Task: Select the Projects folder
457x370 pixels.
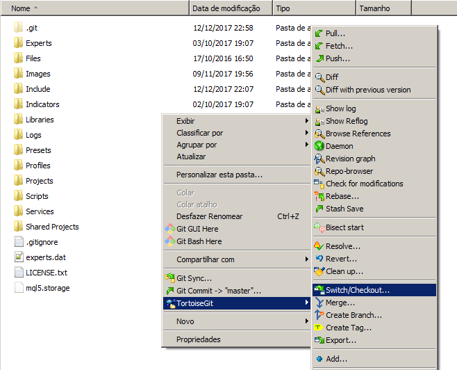Action: pos(33,181)
